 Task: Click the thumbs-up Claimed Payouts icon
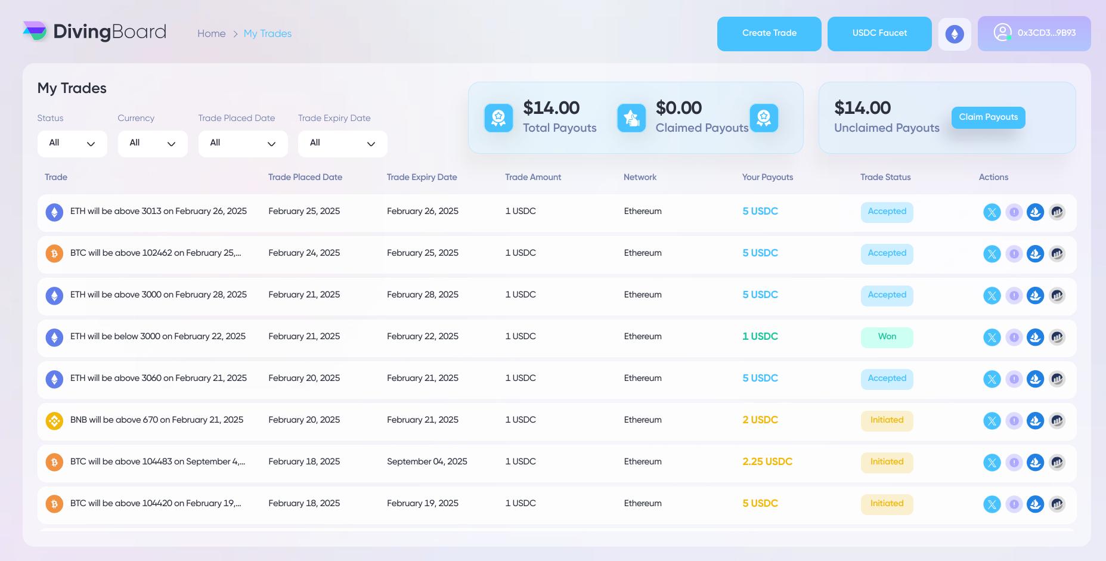pyautogui.click(x=631, y=118)
